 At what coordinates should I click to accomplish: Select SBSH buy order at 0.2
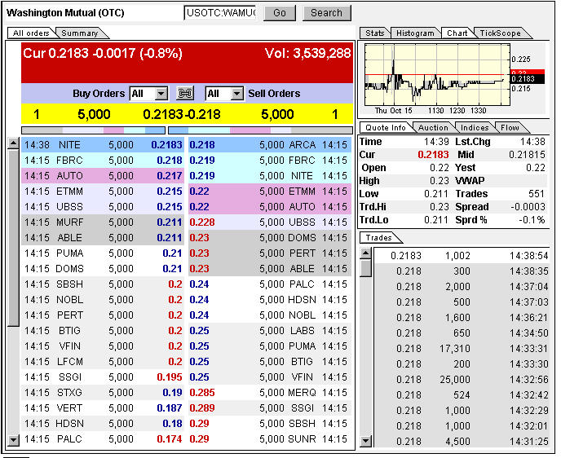pyautogui.click(x=103, y=284)
